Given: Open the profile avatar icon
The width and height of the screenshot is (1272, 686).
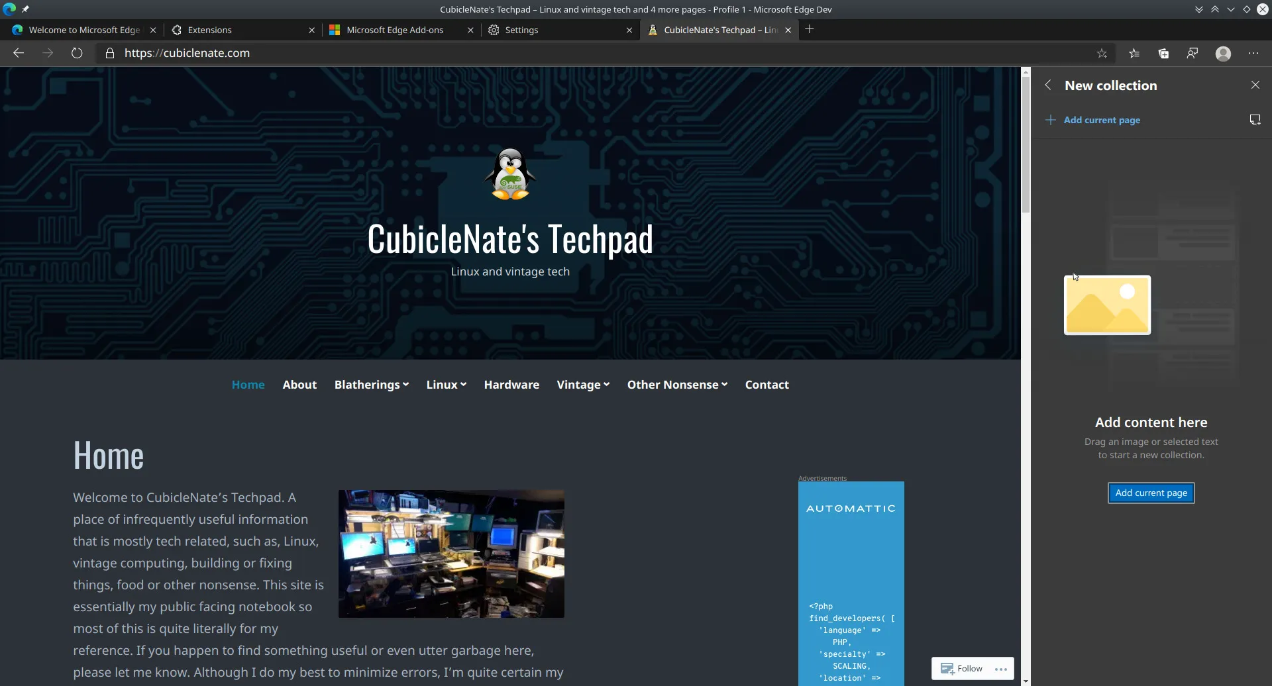Looking at the screenshot, I should 1223,54.
